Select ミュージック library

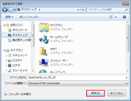(x=20, y=70)
